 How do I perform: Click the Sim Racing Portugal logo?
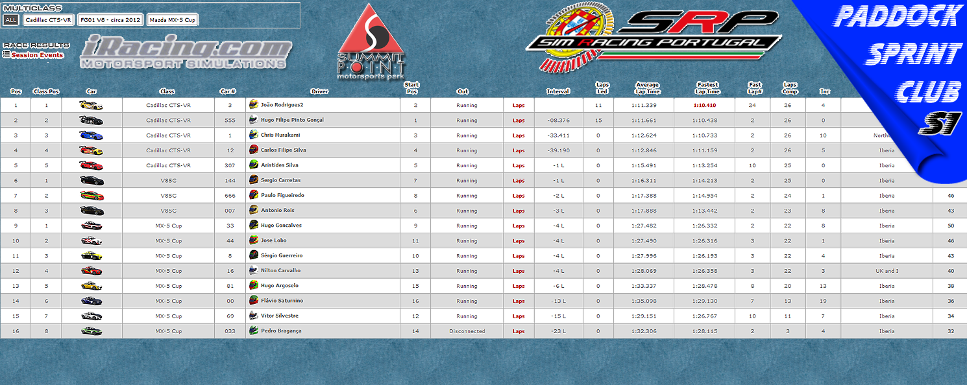coord(653,38)
